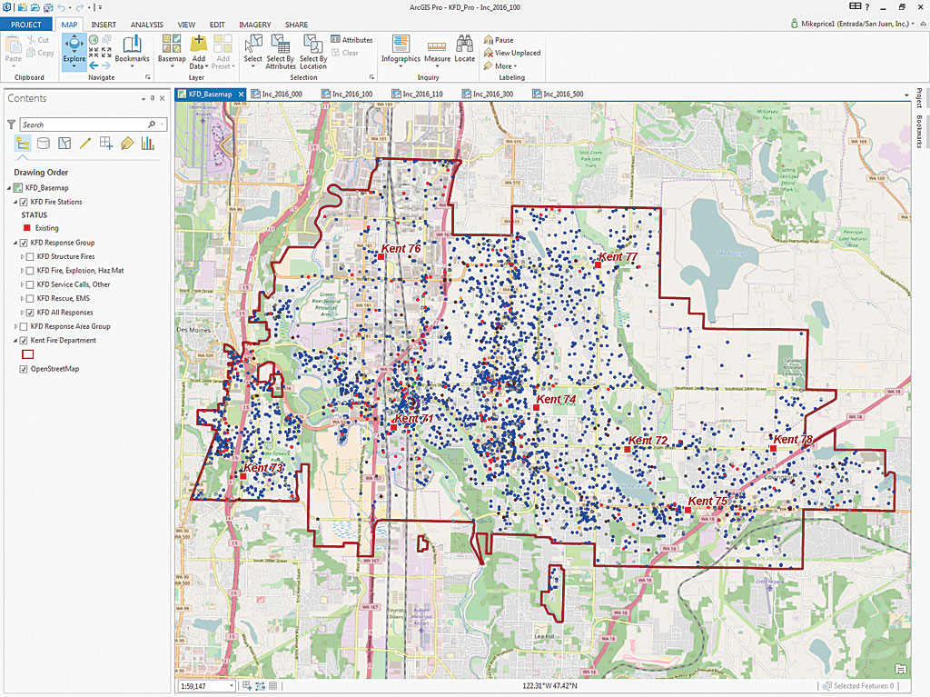Check KFD Rescue, EMS layer
Screen dimensions: 930x697
tap(30, 299)
